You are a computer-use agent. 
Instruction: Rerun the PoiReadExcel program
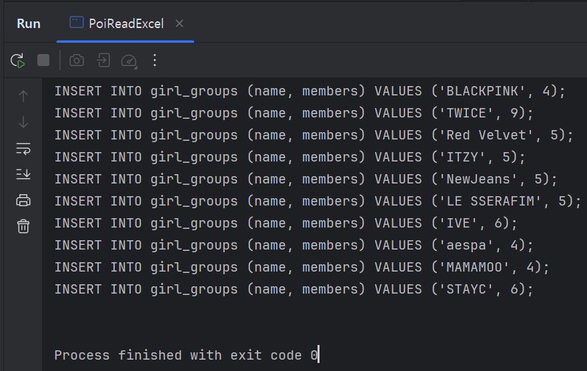[17, 60]
